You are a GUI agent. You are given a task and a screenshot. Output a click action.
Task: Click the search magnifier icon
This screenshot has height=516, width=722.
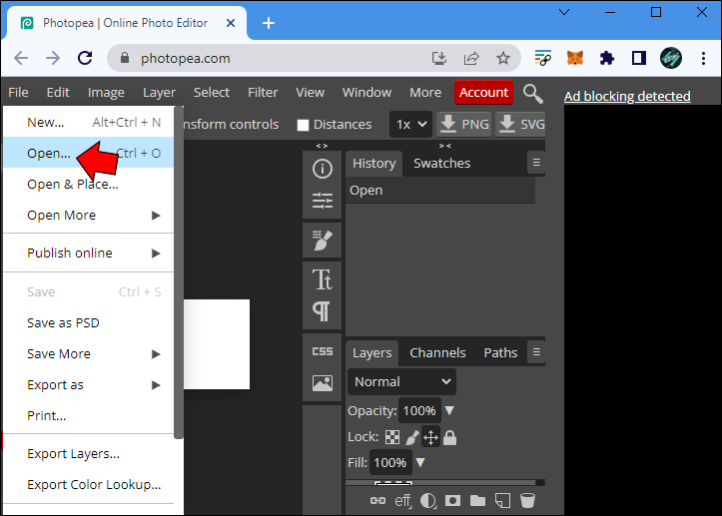point(532,94)
